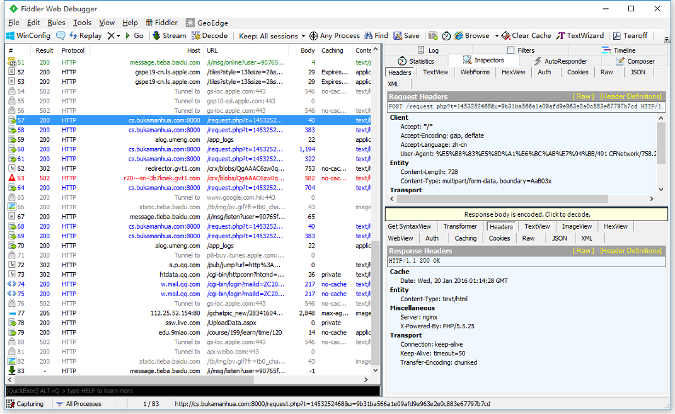Click the Tearoff toolbar button

pos(630,36)
